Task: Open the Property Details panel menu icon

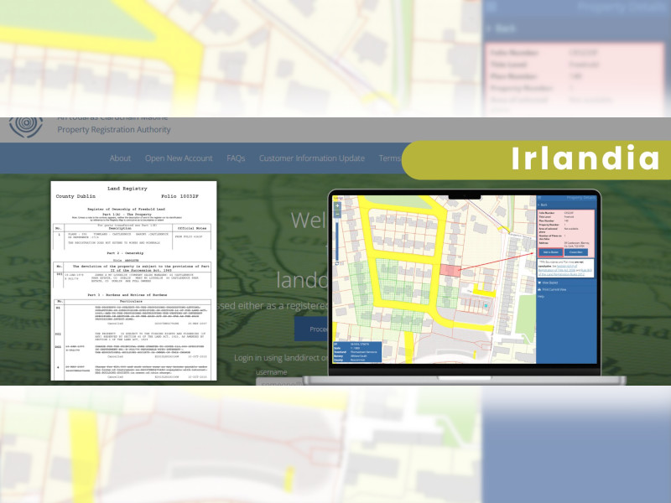Action: point(539,198)
